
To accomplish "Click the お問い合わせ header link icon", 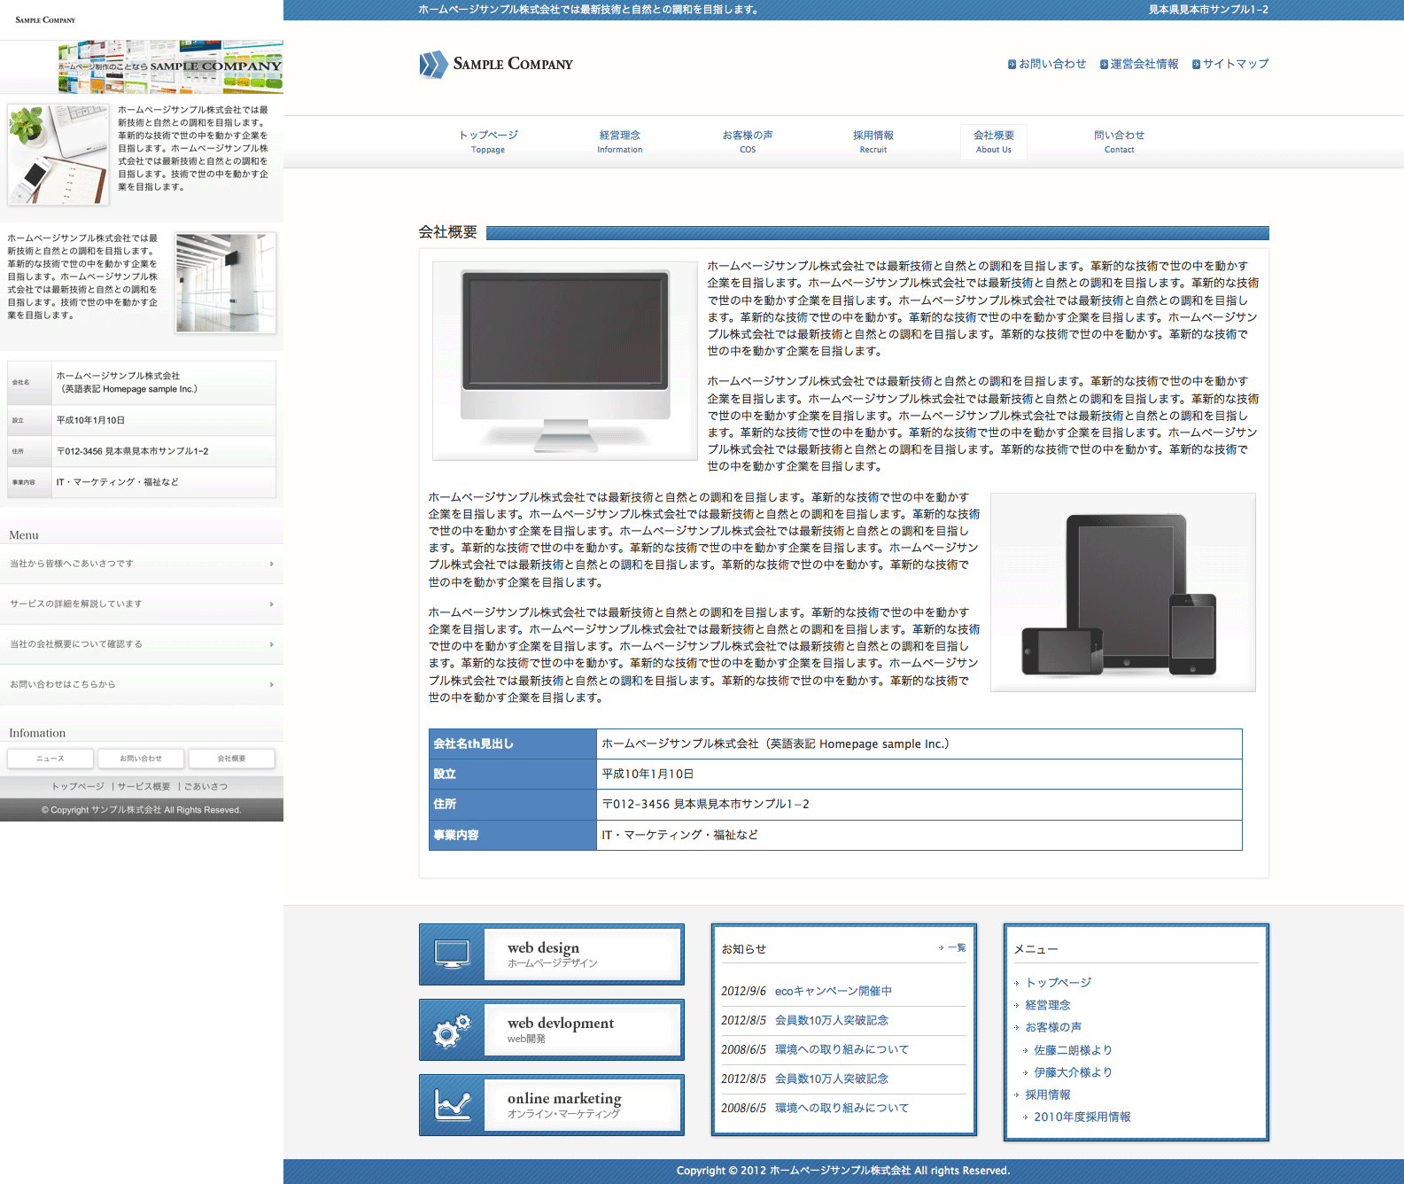I will 1012,65.
